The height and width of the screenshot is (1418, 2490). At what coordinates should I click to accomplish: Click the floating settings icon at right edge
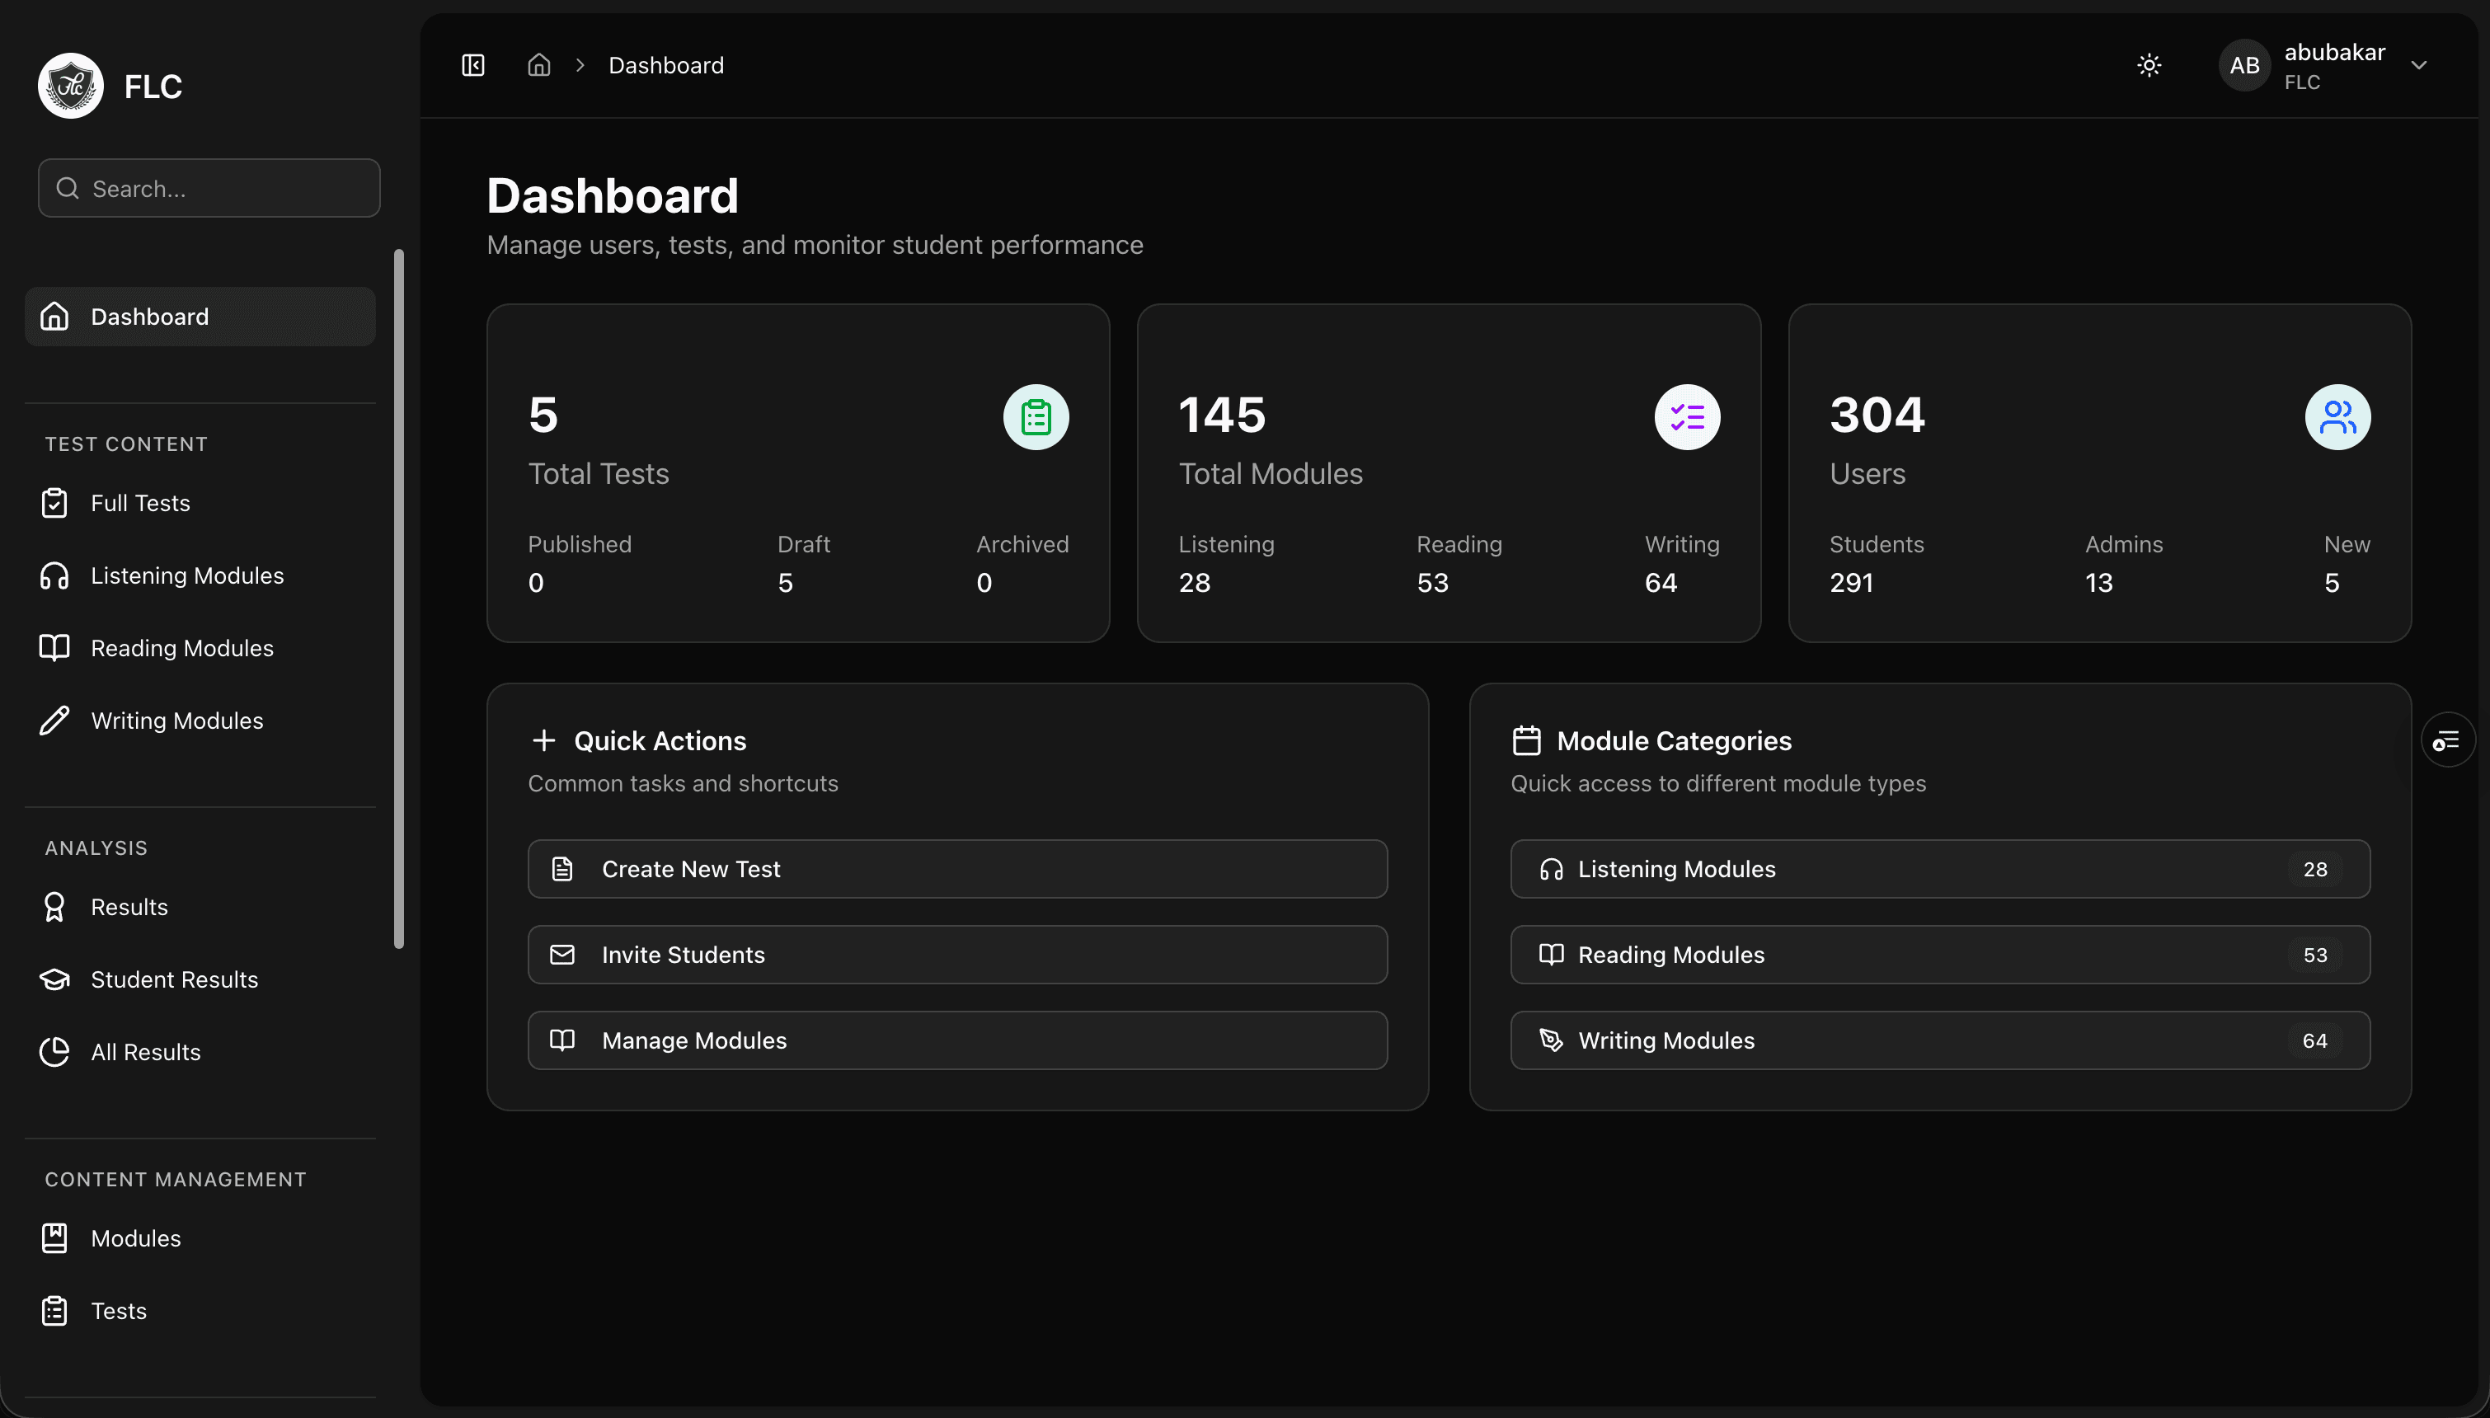click(2447, 740)
